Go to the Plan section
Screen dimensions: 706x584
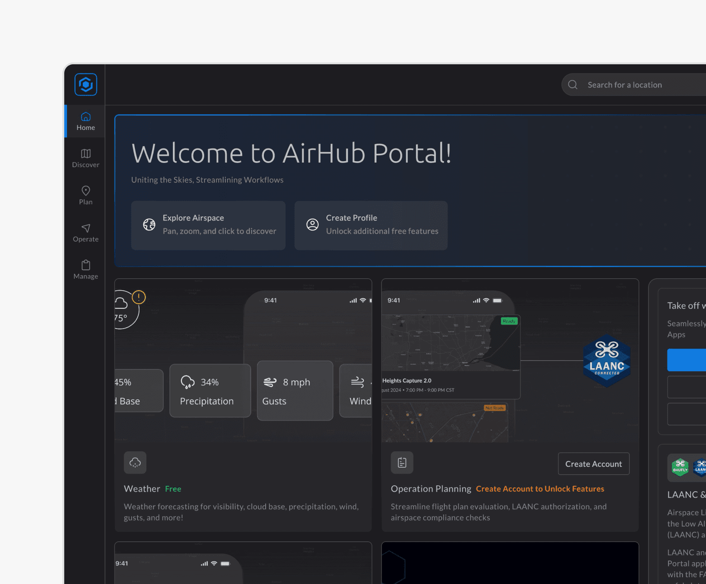[x=86, y=196]
